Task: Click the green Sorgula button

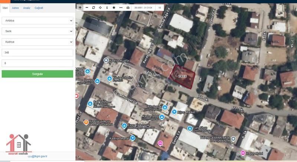Action: tap(37, 74)
